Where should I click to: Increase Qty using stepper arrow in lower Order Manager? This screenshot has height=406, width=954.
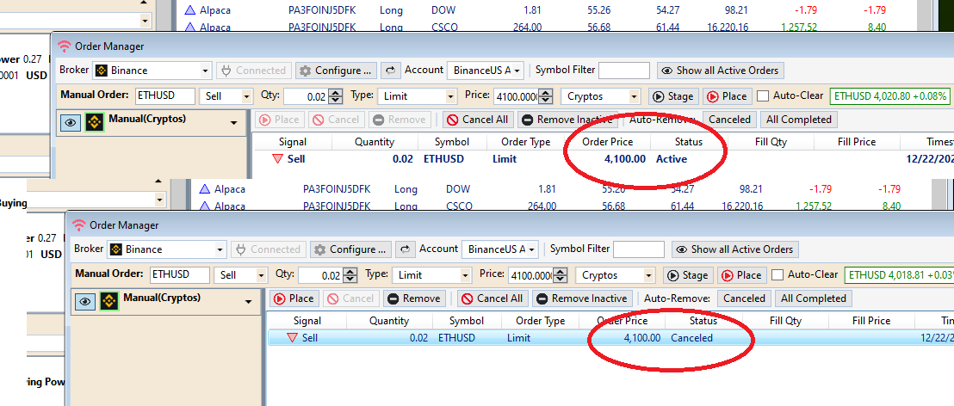point(350,272)
